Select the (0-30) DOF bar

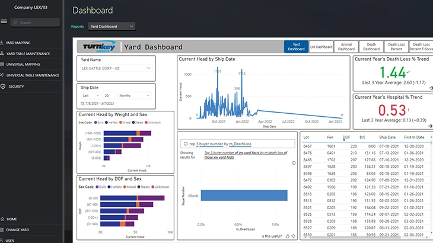point(132,198)
